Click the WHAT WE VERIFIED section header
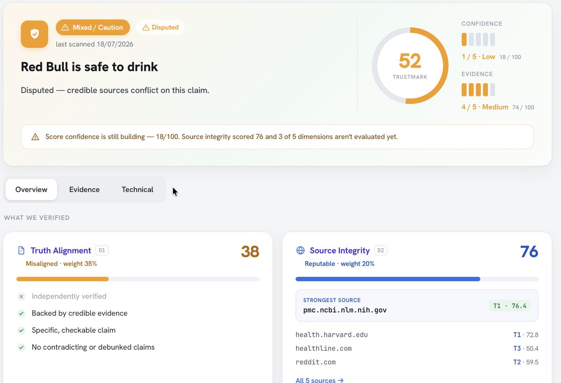561x383 pixels. click(x=37, y=218)
